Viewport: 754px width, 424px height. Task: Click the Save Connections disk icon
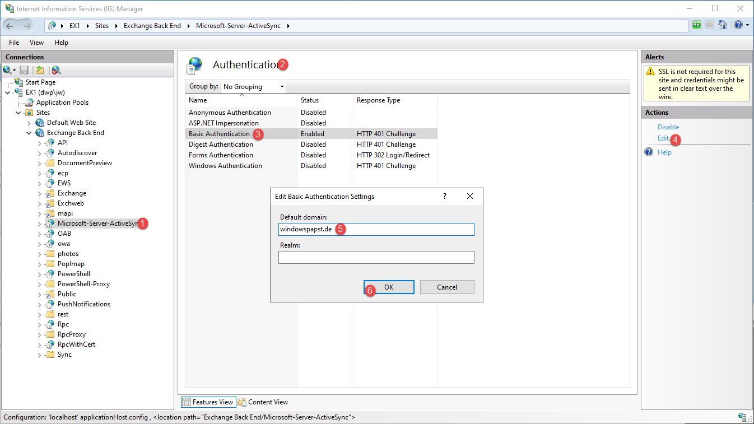tap(24, 69)
